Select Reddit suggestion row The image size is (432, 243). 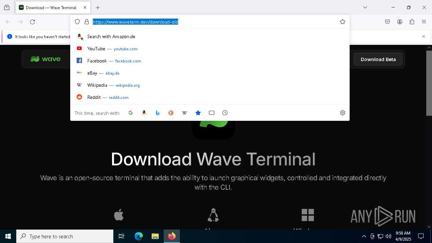[210, 97]
